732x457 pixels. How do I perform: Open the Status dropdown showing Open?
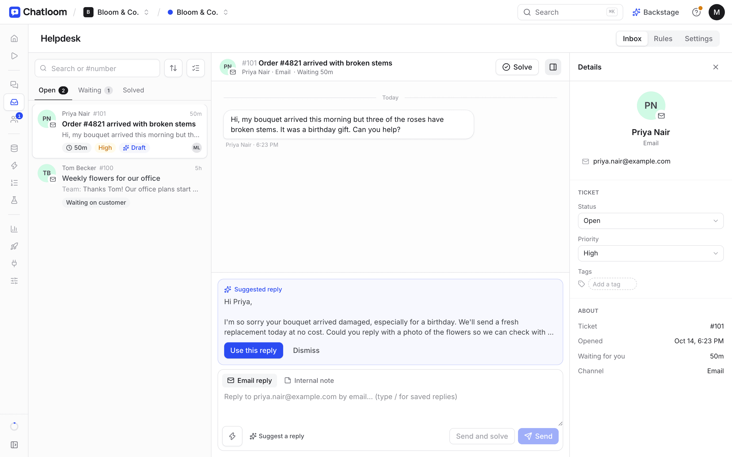click(651, 221)
